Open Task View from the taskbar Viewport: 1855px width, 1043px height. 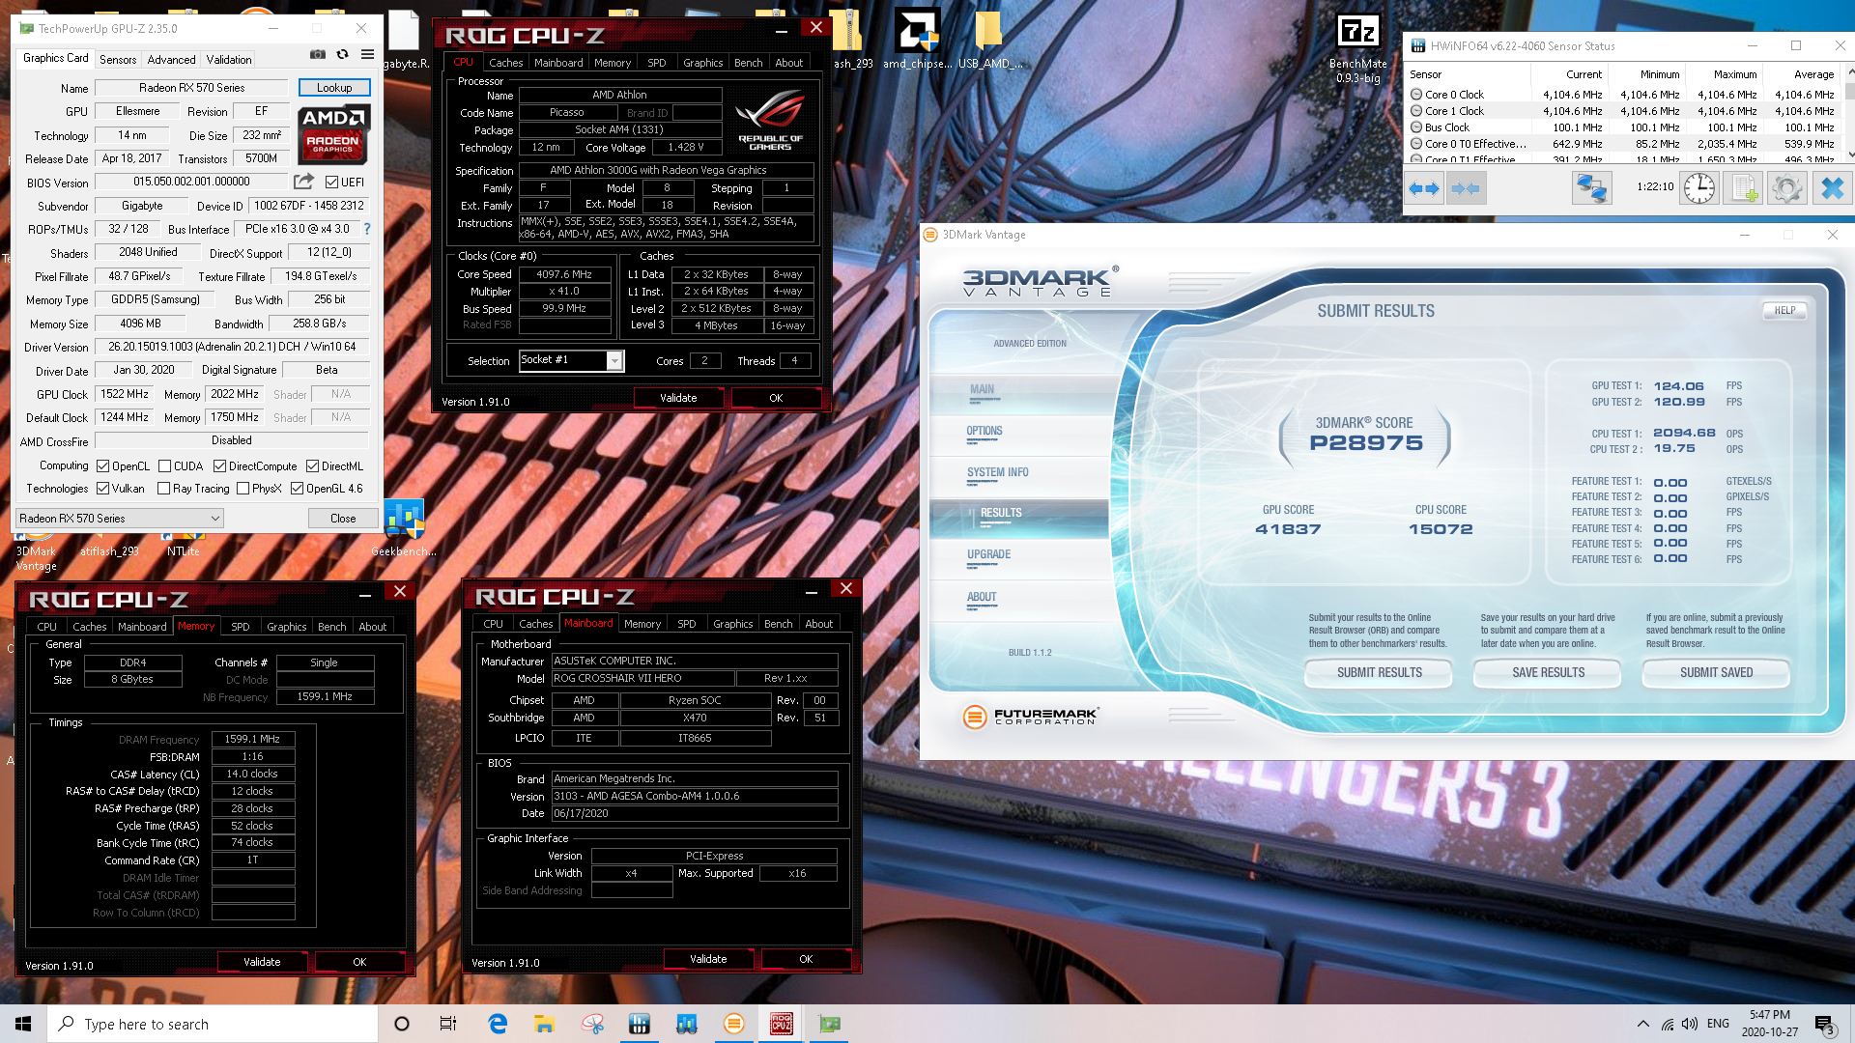(x=447, y=1024)
